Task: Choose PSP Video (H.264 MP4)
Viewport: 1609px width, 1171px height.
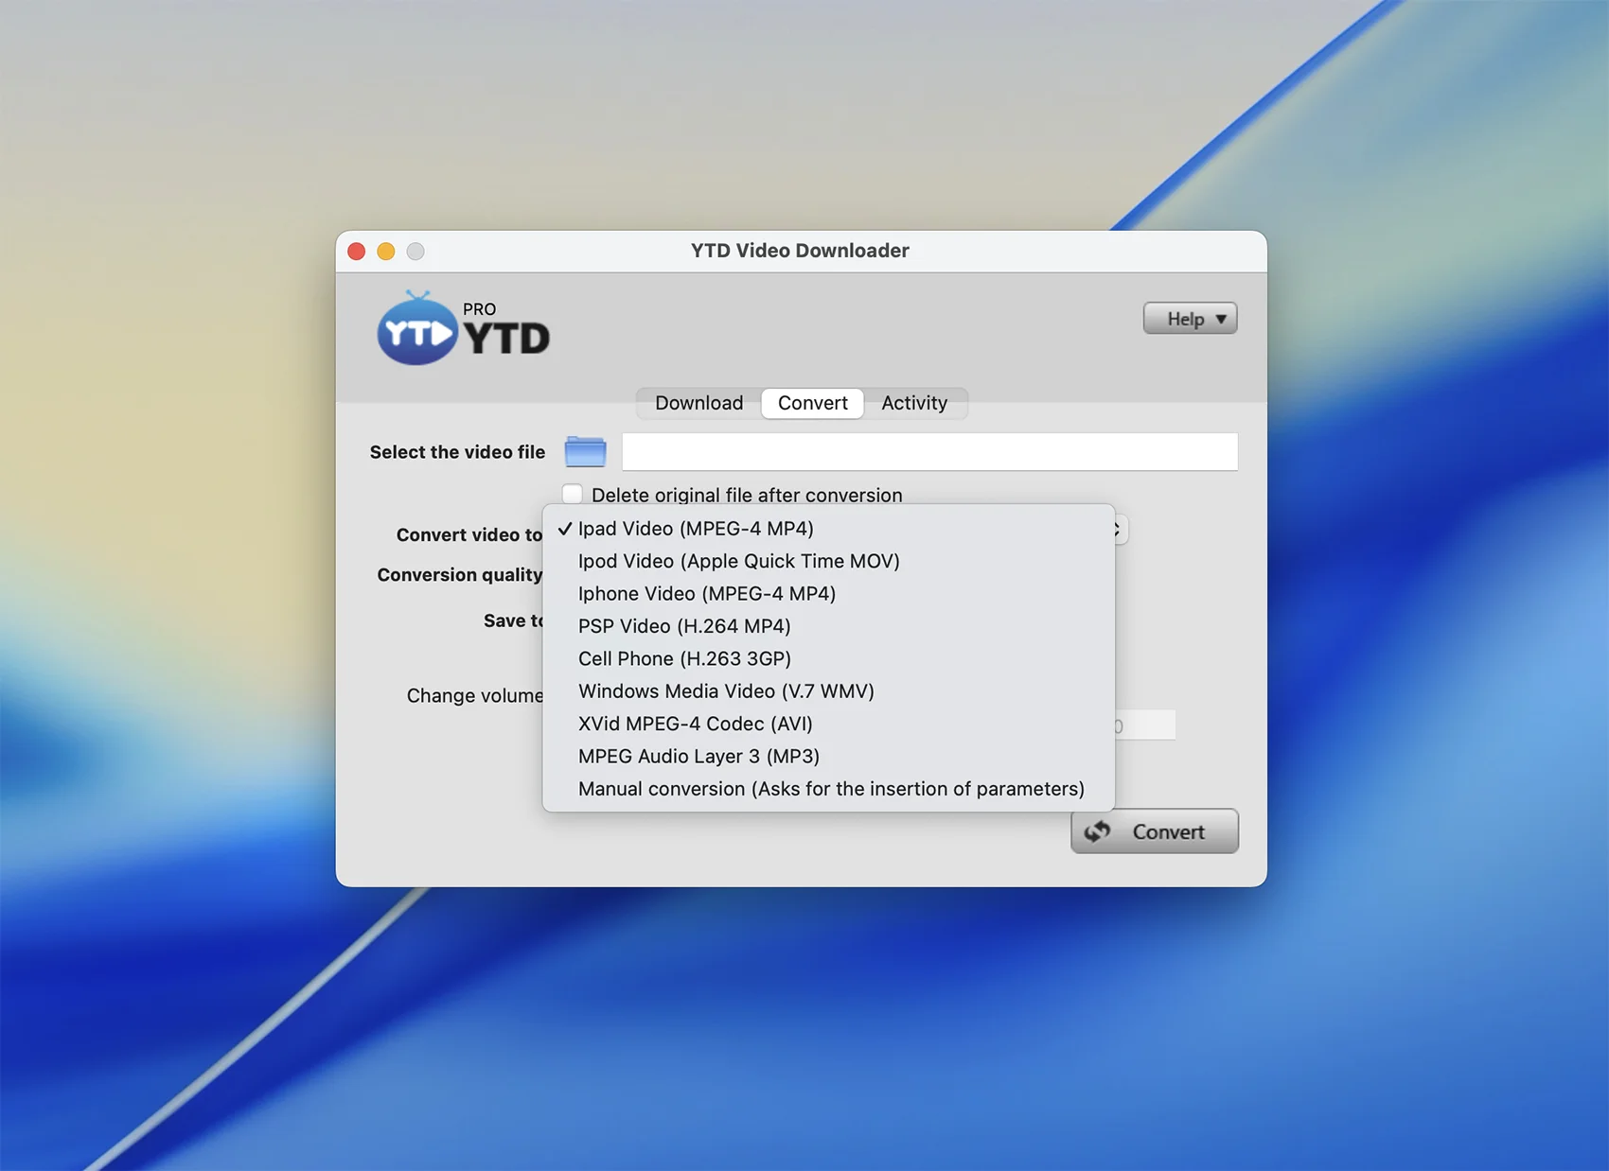Action: click(683, 626)
